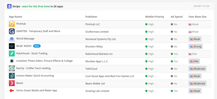Open the PintHub app icon
The width and height of the screenshot is (217, 99).
point(12,24)
